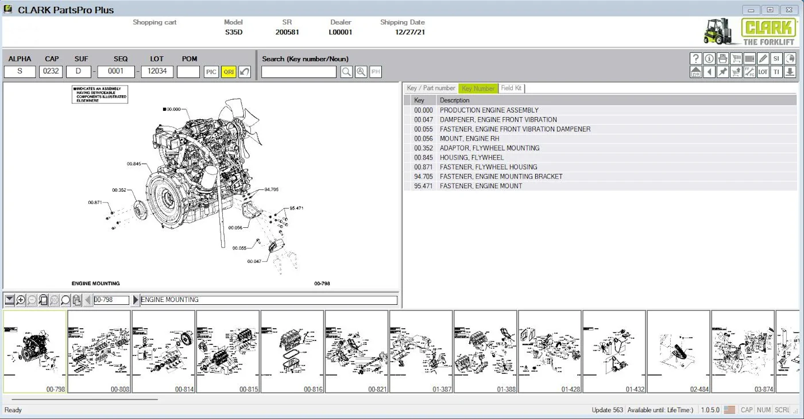Open thumbnail 00-821
Screen dimensions: 804x419
[x=357, y=352]
